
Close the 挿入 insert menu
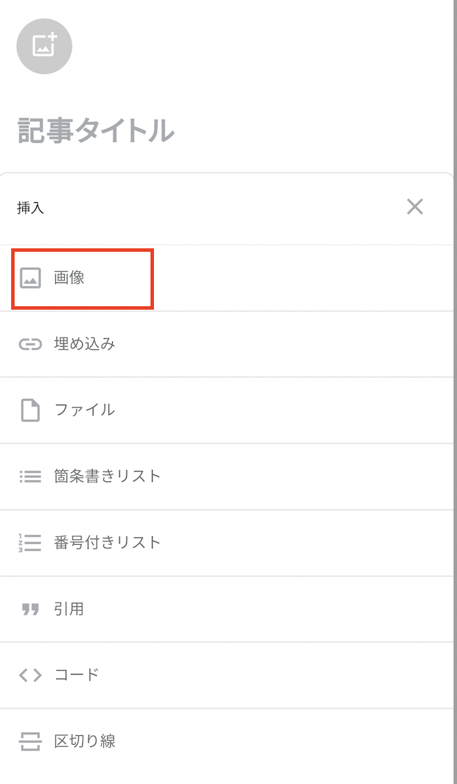[x=415, y=206]
